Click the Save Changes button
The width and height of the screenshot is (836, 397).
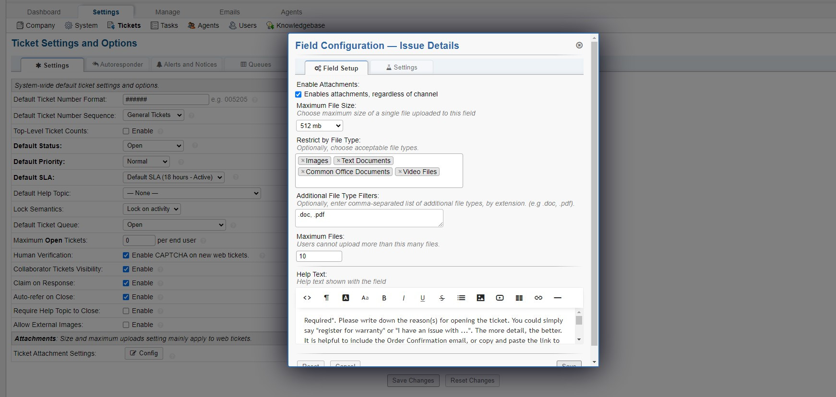pos(413,380)
